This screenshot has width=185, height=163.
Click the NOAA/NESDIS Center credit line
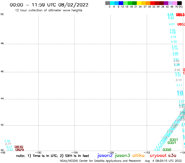tap(100, 161)
